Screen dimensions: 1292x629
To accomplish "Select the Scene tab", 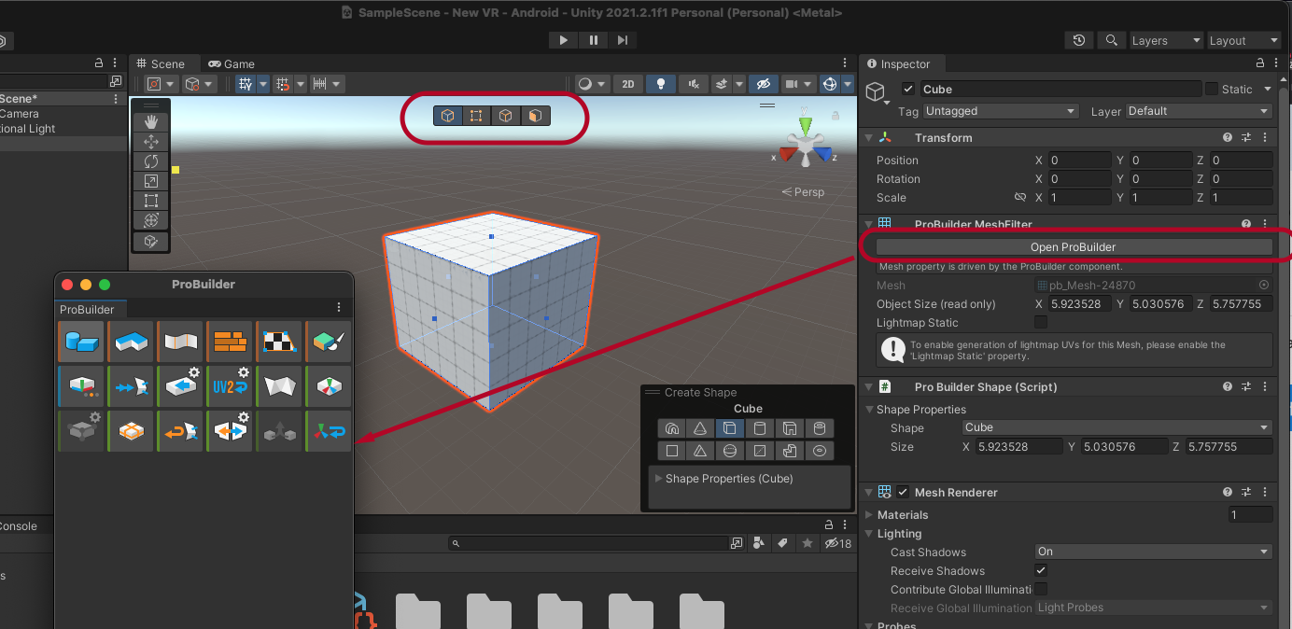I will (161, 63).
